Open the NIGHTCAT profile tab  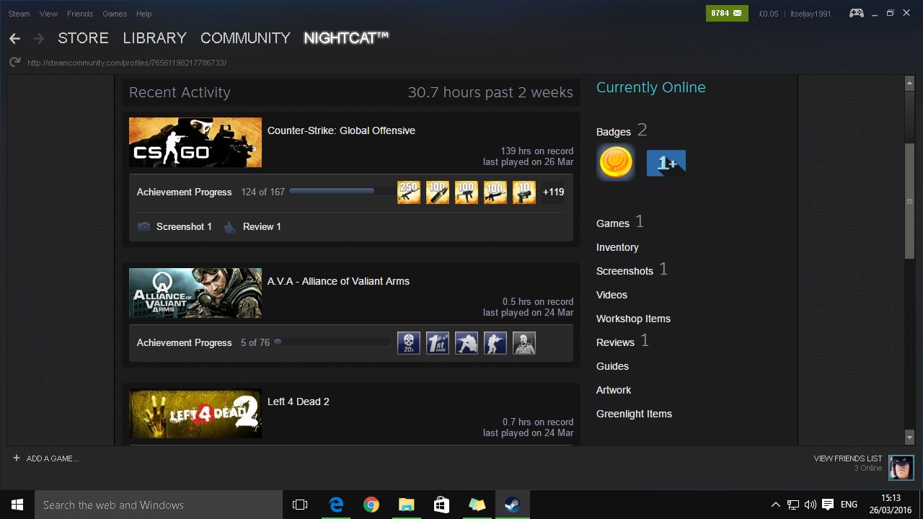point(346,38)
